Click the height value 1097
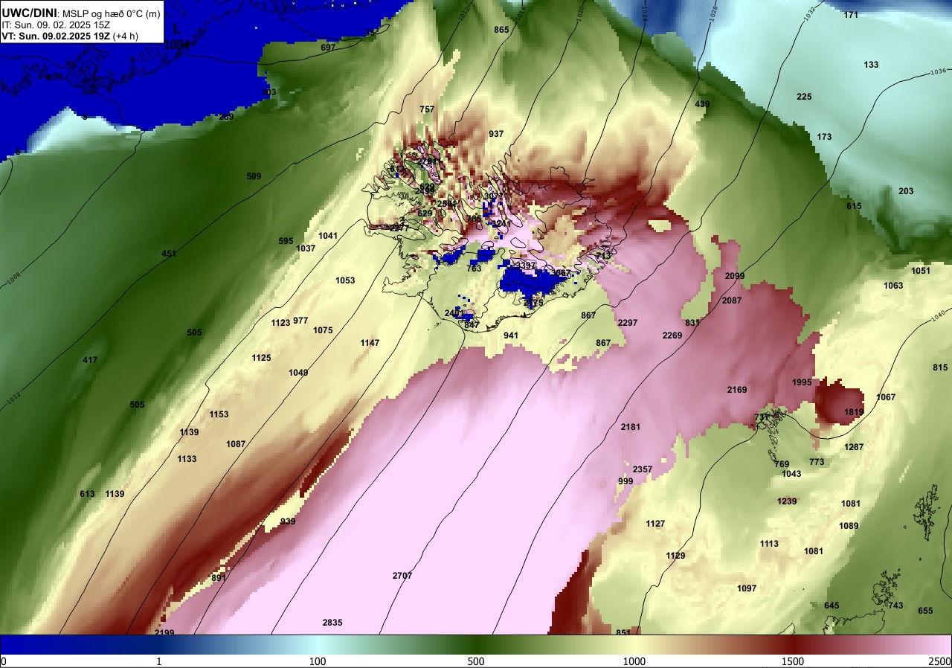The image size is (952, 668). pos(747,588)
